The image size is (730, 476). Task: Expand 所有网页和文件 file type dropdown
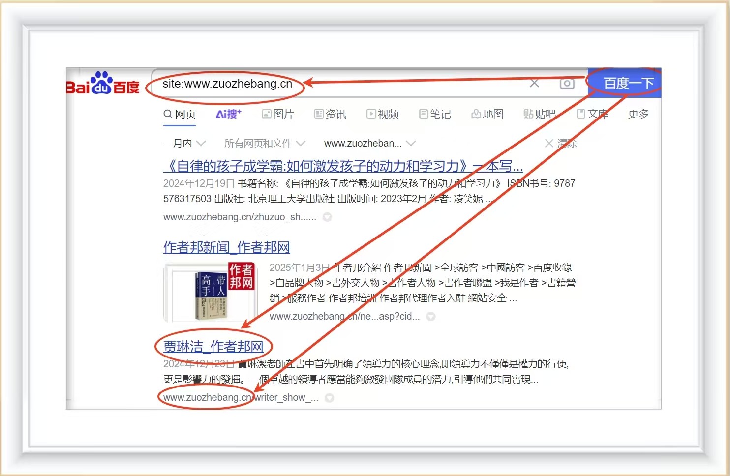pos(264,143)
